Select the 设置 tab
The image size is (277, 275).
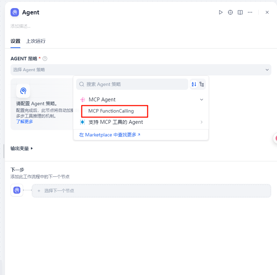click(x=15, y=41)
